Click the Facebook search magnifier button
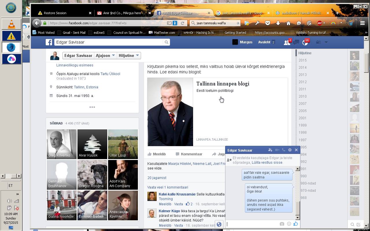 click(166, 42)
